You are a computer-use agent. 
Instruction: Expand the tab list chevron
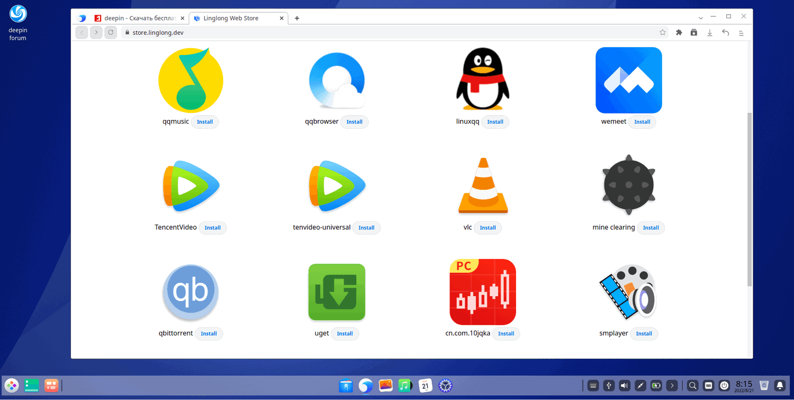[700, 18]
